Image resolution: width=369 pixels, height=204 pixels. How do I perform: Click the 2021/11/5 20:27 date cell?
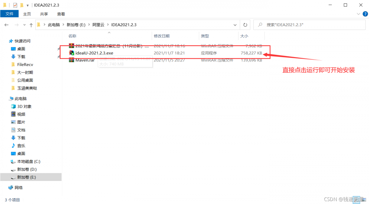[169, 60]
